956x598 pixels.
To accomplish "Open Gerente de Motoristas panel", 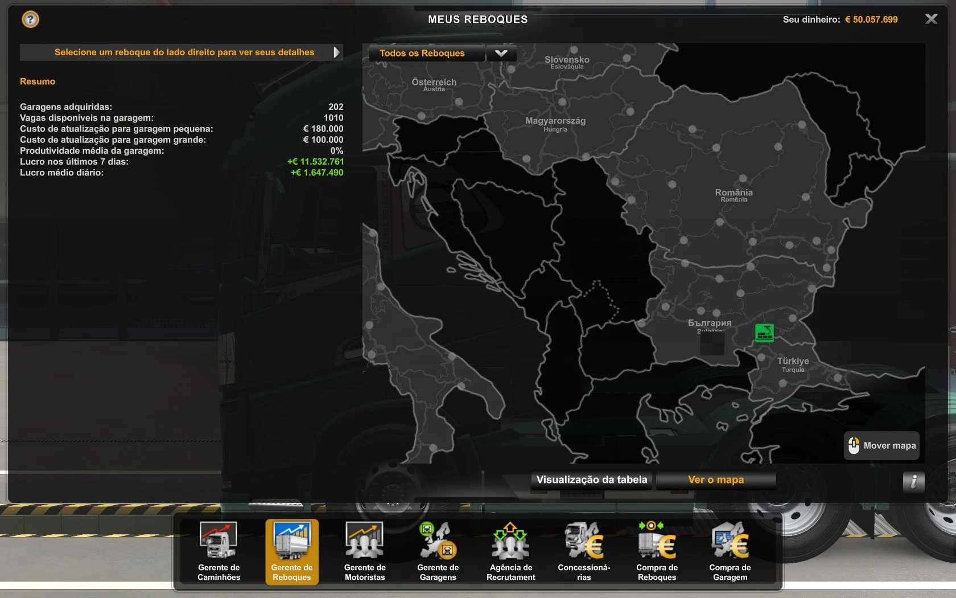I will 365,551.
